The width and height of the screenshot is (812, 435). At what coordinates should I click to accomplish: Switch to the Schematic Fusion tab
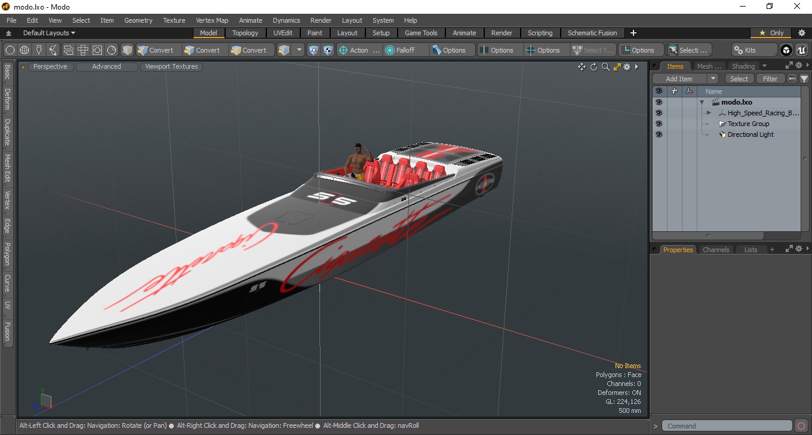click(x=592, y=33)
